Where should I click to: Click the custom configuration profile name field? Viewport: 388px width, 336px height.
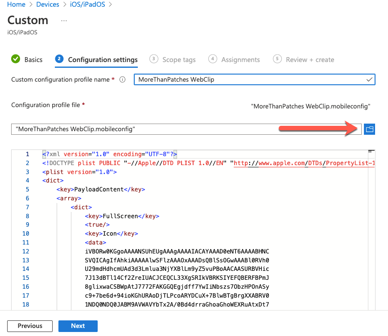pyautogui.click(x=250, y=80)
